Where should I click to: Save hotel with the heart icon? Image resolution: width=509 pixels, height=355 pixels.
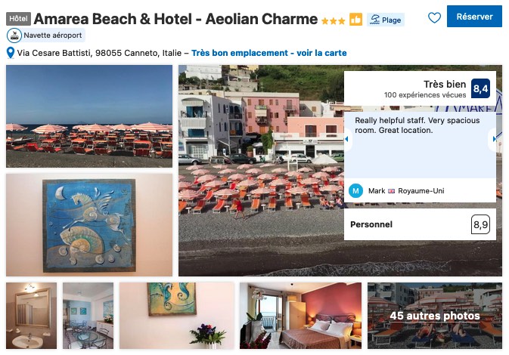(434, 17)
